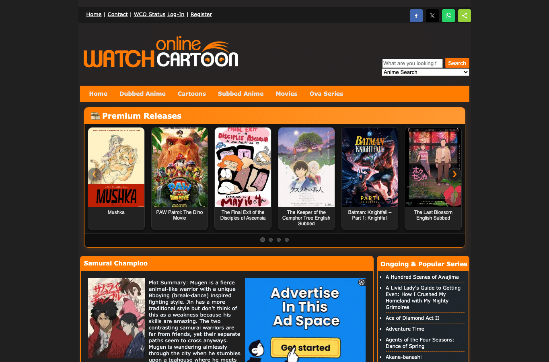Open the Keeper of the Camphor Tree poster
Screen dimensions: 549x362
pyautogui.click(x=306, y=167)
